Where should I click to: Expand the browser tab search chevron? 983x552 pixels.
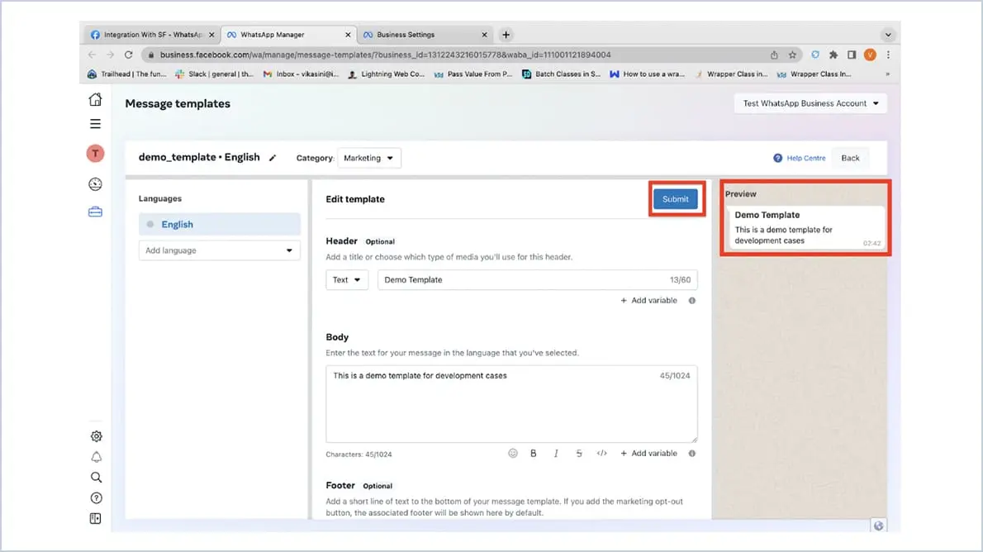tap(888, 35)
